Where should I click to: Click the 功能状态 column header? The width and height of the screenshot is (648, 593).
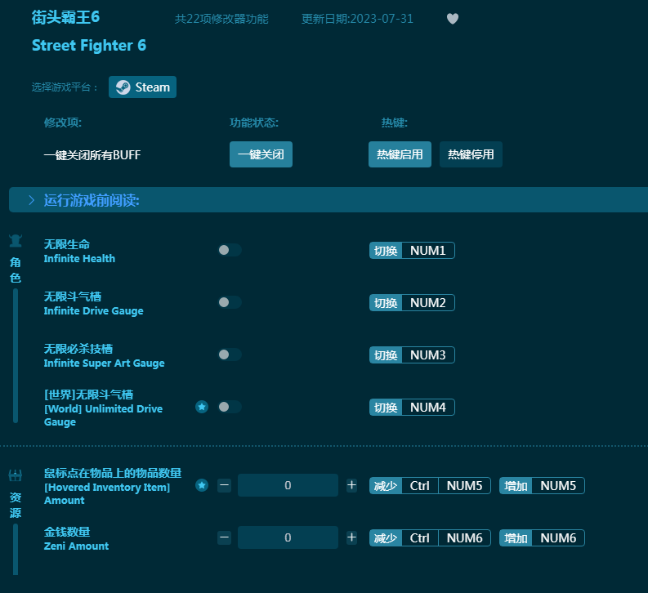pyautogui.click(x=254, y=123)
